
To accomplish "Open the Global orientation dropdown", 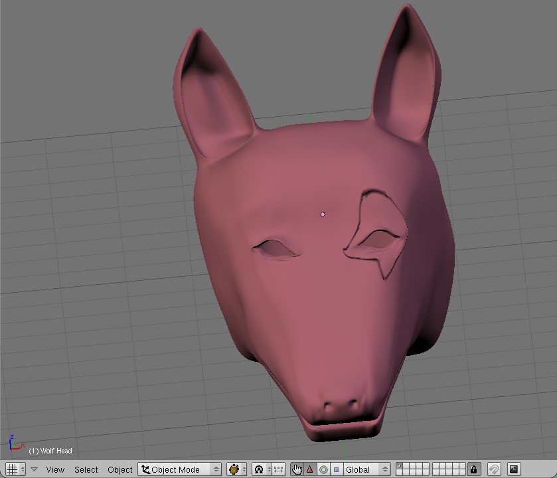I will pyautogui.click(x=366, y=469).
